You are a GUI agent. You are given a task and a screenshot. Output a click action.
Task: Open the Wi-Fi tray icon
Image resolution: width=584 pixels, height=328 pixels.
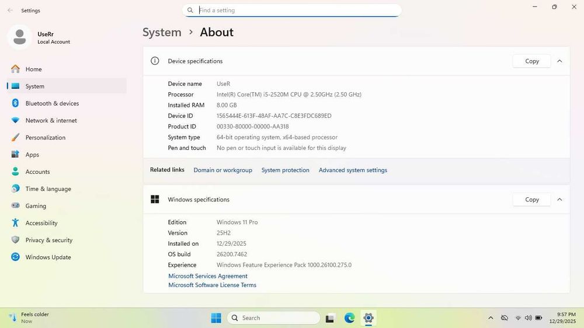pos(518,318)
